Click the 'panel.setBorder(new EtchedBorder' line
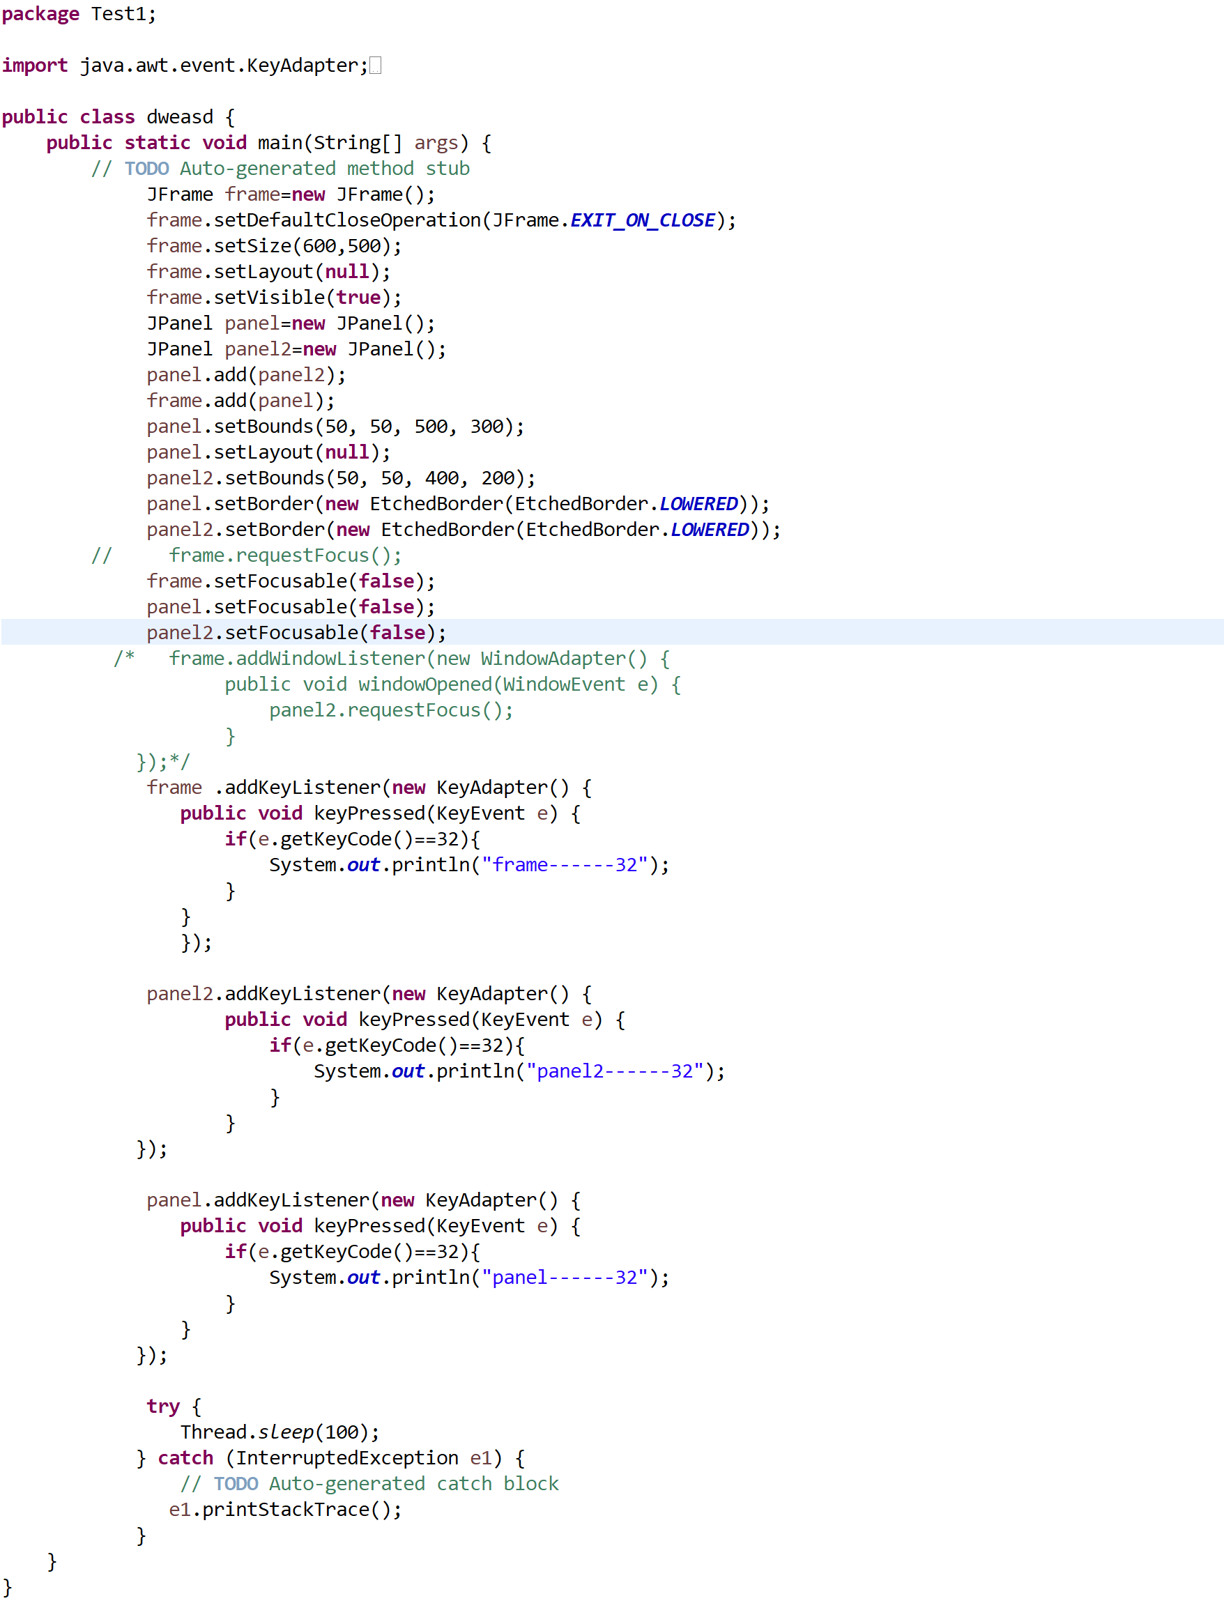1224x1624 pixels. (x=458, y=504)
